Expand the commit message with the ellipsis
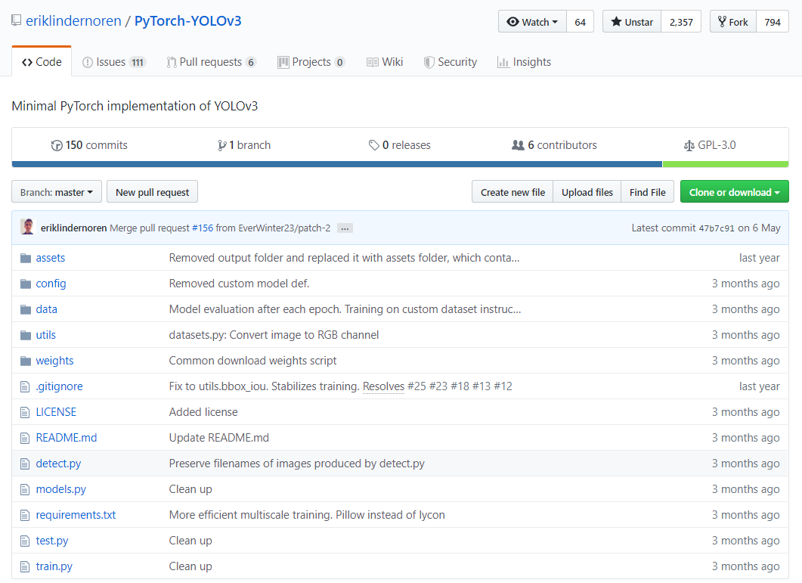Viewport: 802px width, 583px height. pyautogui.click(x=345, y=227)
